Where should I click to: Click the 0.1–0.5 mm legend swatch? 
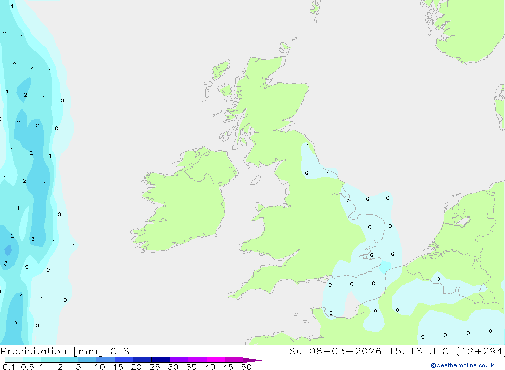click(14, 360)
